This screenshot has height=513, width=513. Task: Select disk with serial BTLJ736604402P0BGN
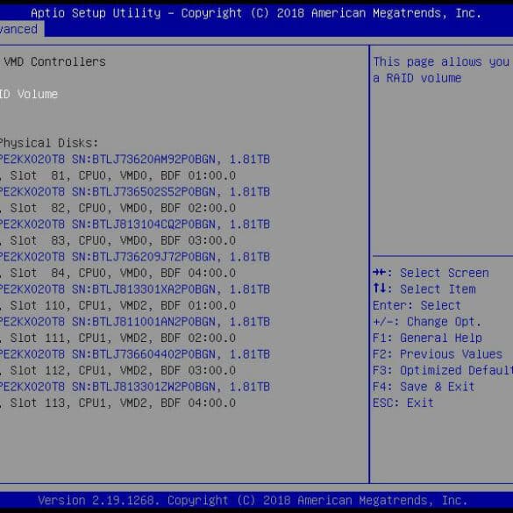click(x=135, y=354)
